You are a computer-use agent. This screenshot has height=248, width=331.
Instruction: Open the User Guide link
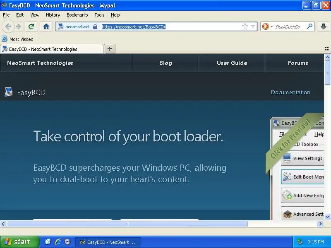tap(232, 63)
